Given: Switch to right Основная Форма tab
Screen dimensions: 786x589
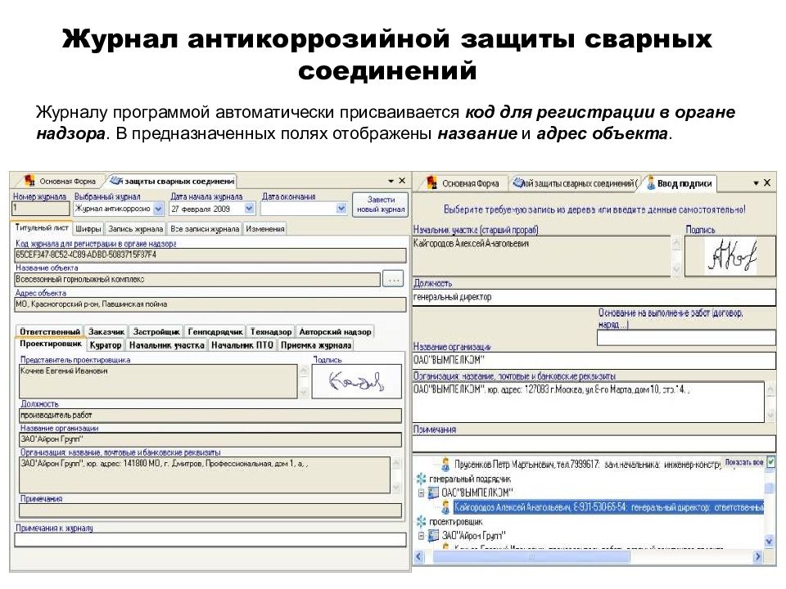Looking at the screenshot, I should (x=463, y=183).
